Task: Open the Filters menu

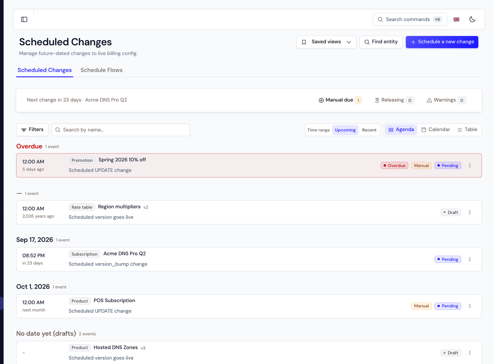Action: pyautogui.click(x=32, y=130)
